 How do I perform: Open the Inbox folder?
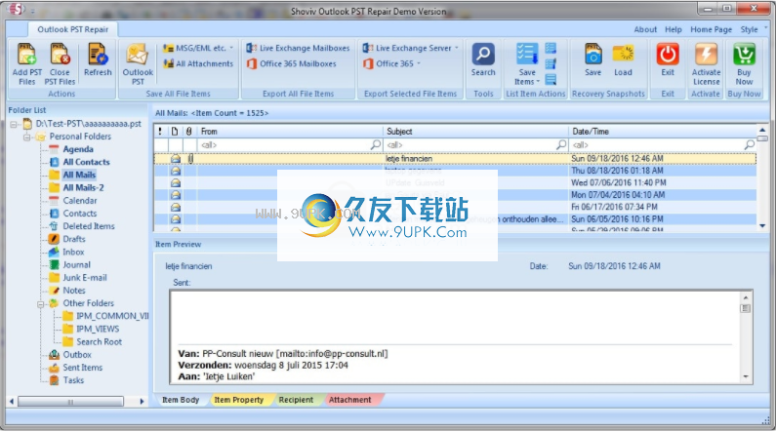tap(73, 253)
